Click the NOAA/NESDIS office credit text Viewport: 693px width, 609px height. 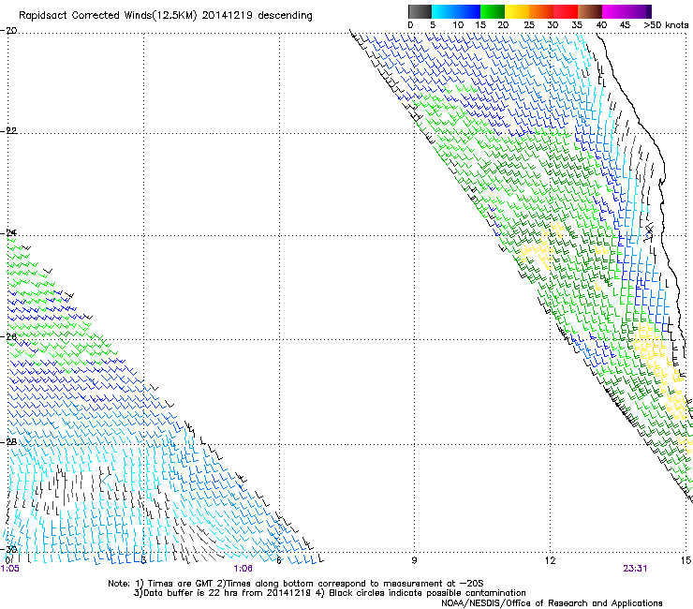[552, 603]
